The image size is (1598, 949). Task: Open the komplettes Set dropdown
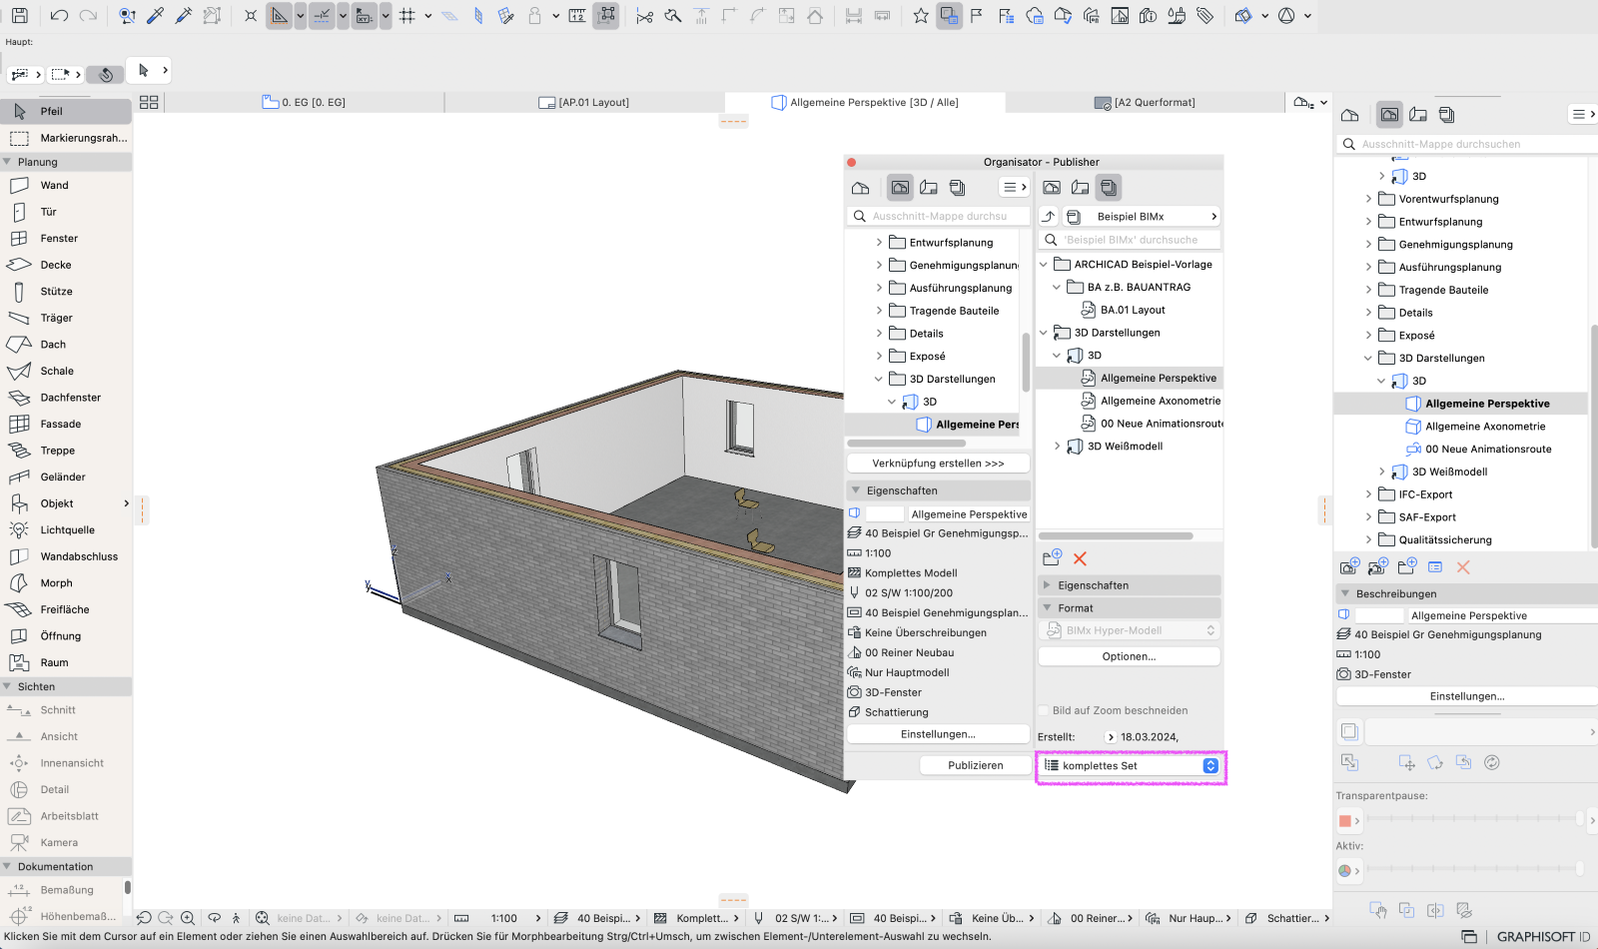(x=1130, y=766)
